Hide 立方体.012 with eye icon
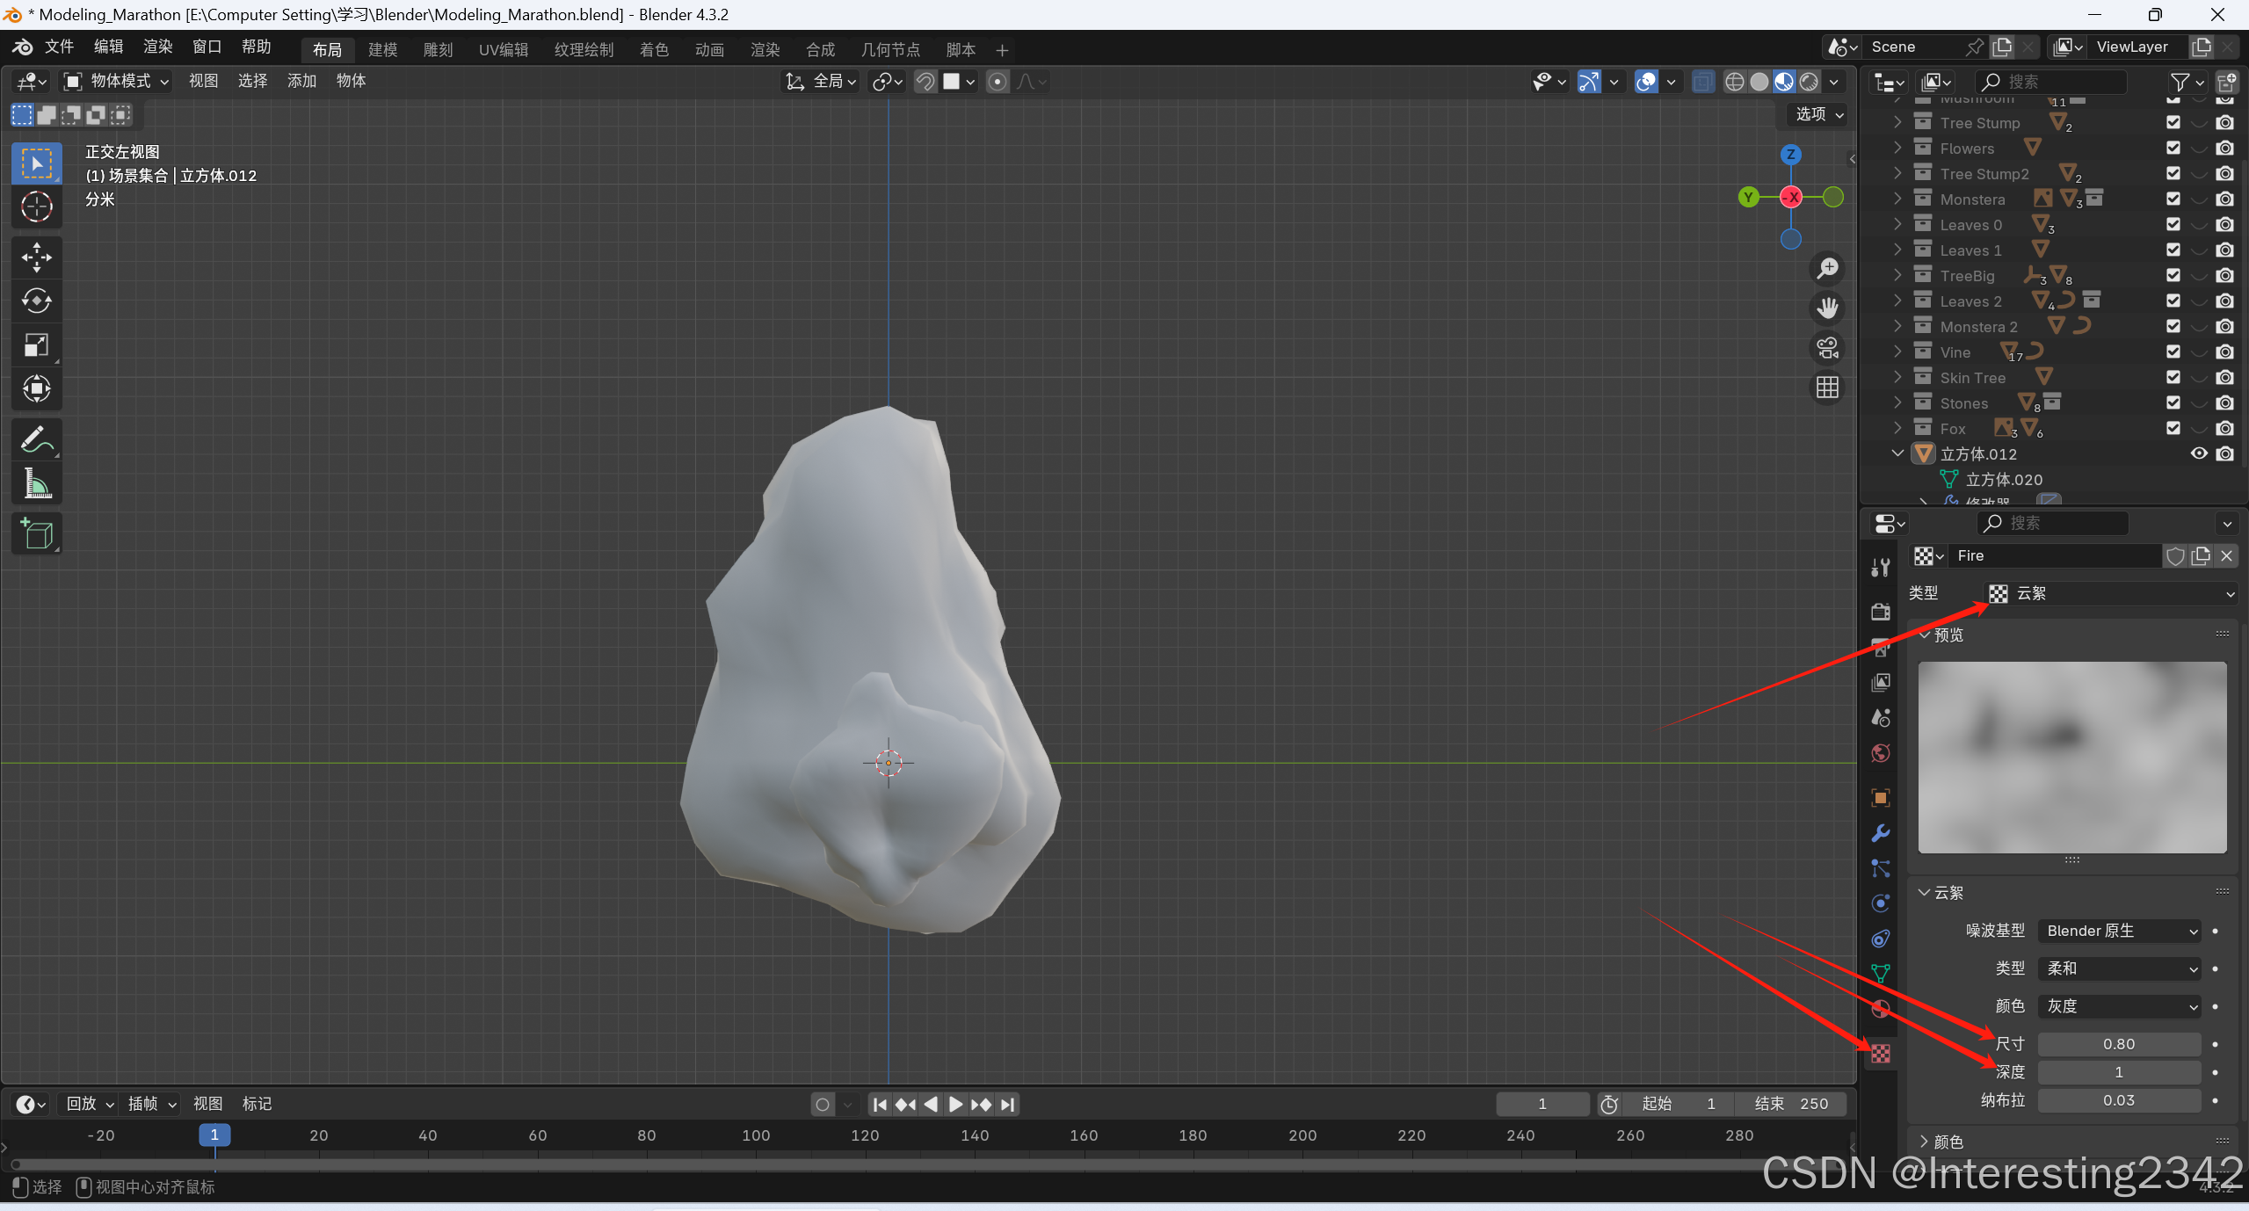This screenshot has height=1211, width=2249. point(2198,453)
